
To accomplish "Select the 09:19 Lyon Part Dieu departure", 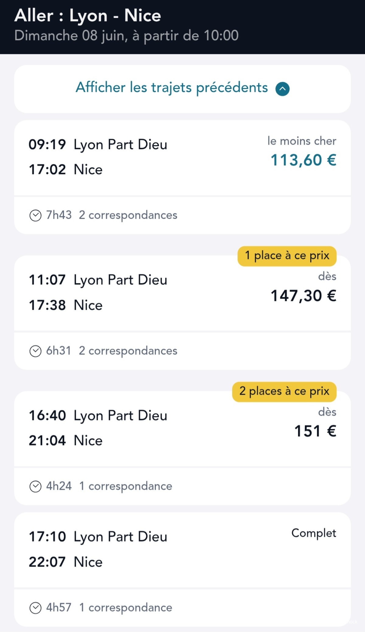I will (x=98, y=144).
